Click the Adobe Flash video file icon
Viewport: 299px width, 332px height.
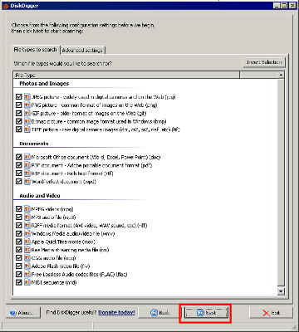click(27, 266)
